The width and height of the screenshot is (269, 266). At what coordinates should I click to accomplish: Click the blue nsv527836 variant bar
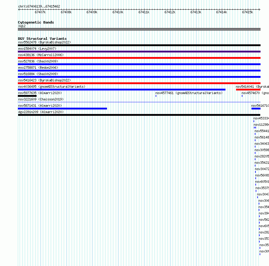coord(139,64)
